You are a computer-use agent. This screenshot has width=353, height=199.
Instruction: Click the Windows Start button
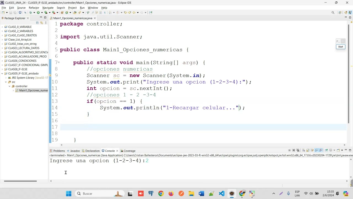(x=69, y=193)
